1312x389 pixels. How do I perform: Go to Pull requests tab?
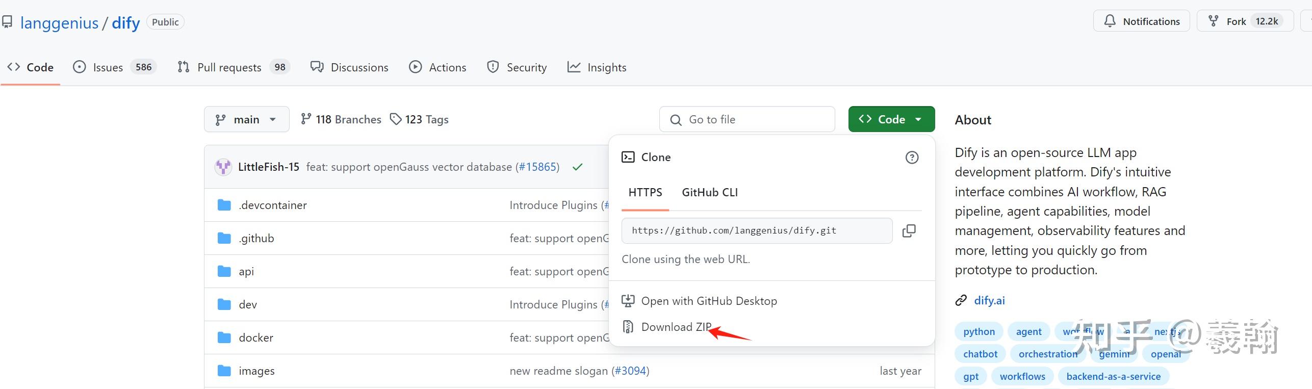tap(229, 67)
